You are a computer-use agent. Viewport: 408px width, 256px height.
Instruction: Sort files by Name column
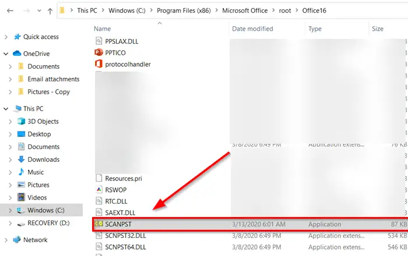pyautogui.click(x=102, y=29)
